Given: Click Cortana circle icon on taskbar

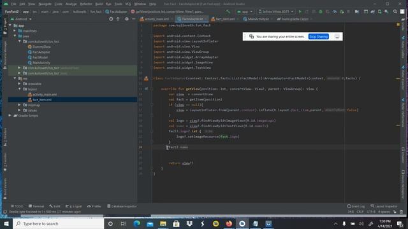Looking at the screenshot, I should (110, 223).
